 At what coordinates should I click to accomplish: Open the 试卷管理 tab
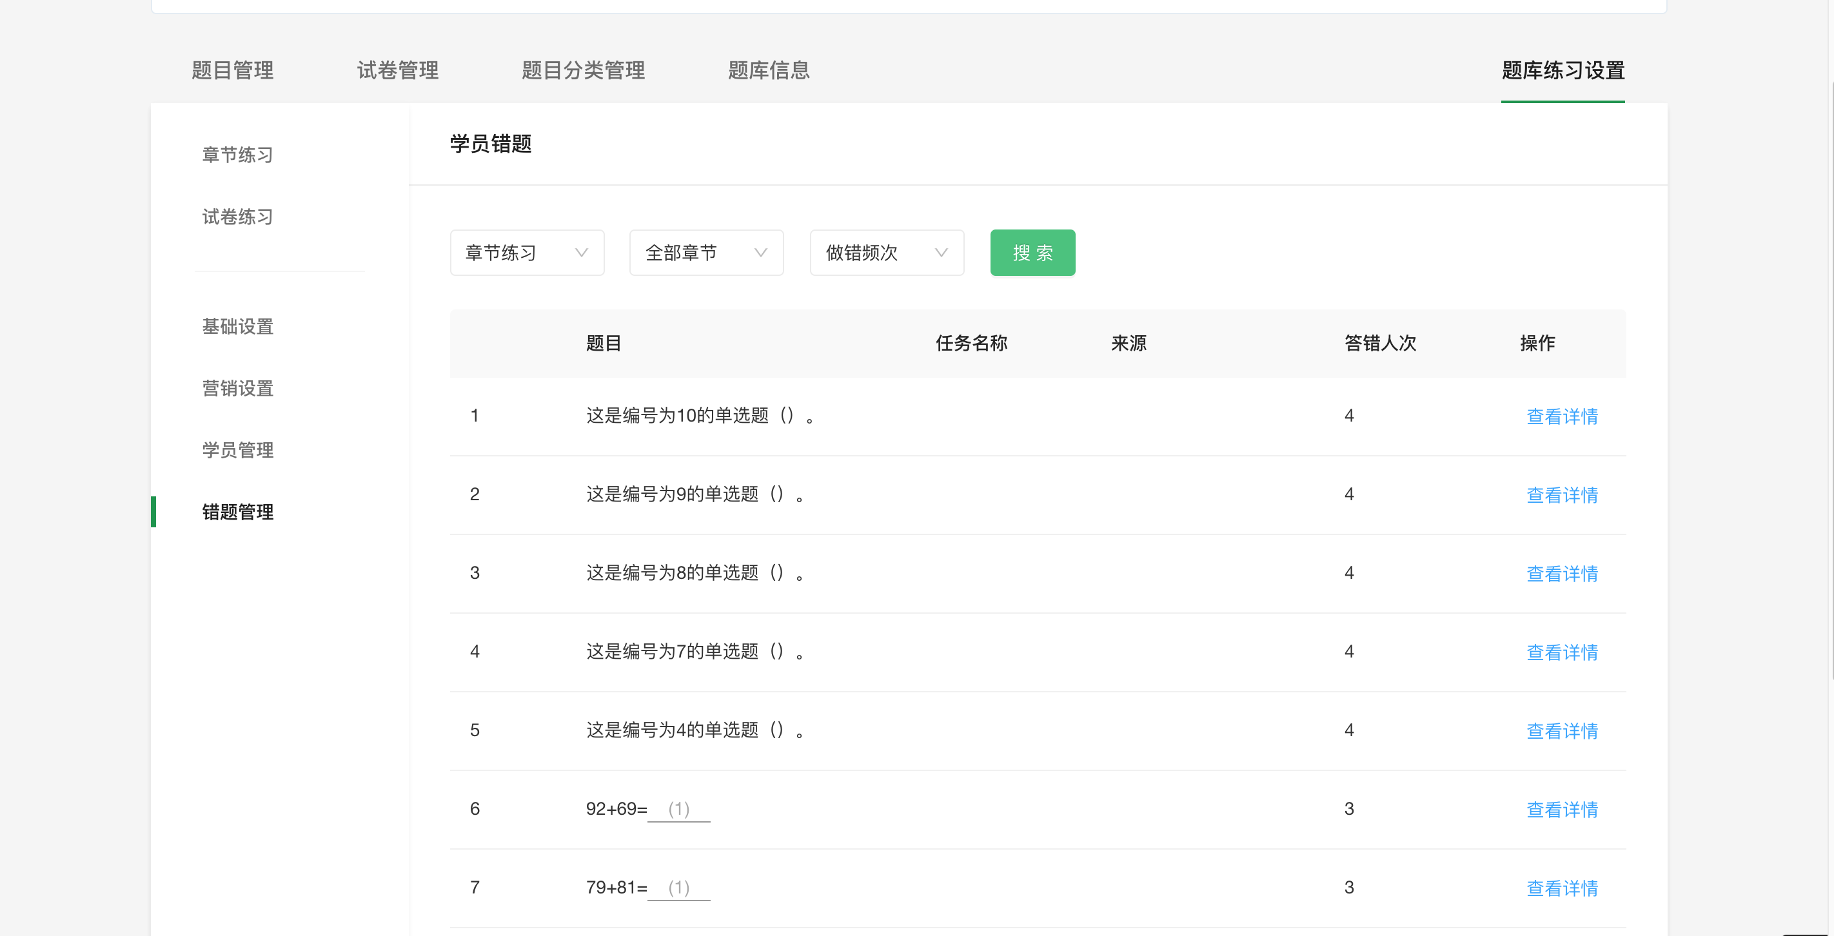[397, 70]
